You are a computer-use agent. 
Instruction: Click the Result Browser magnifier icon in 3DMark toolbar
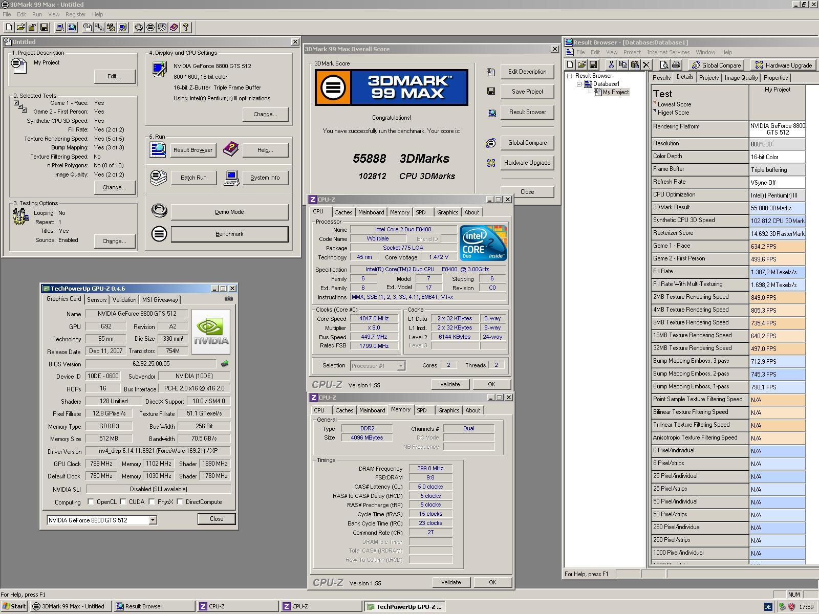click(x=72, y=28)
